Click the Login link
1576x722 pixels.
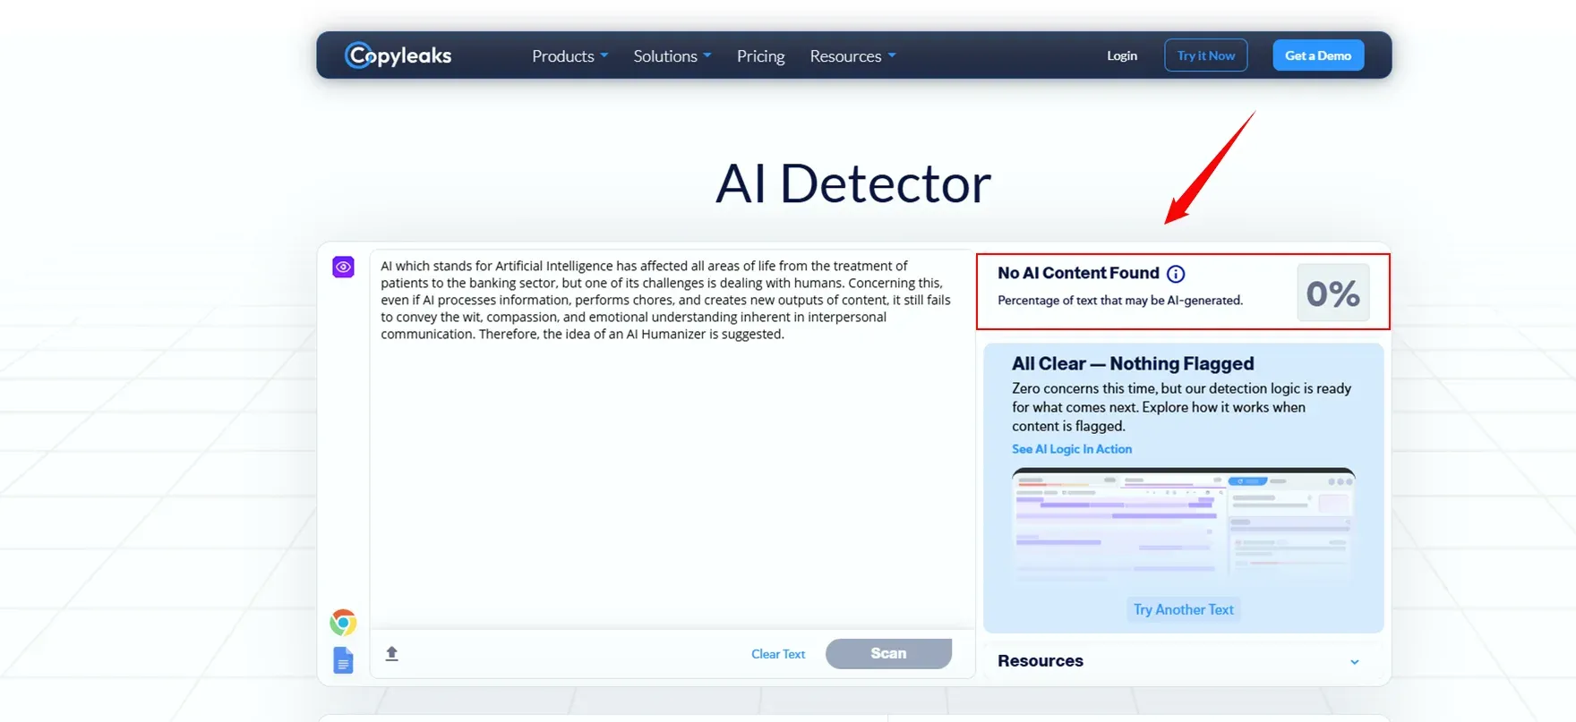click(x=1121, y=55)
